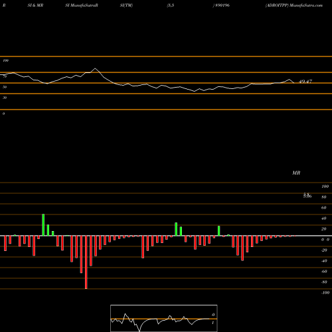Click the ') 899196' code text
The width and height of the screenshot is (332, 332).
[x=221, y=5]
